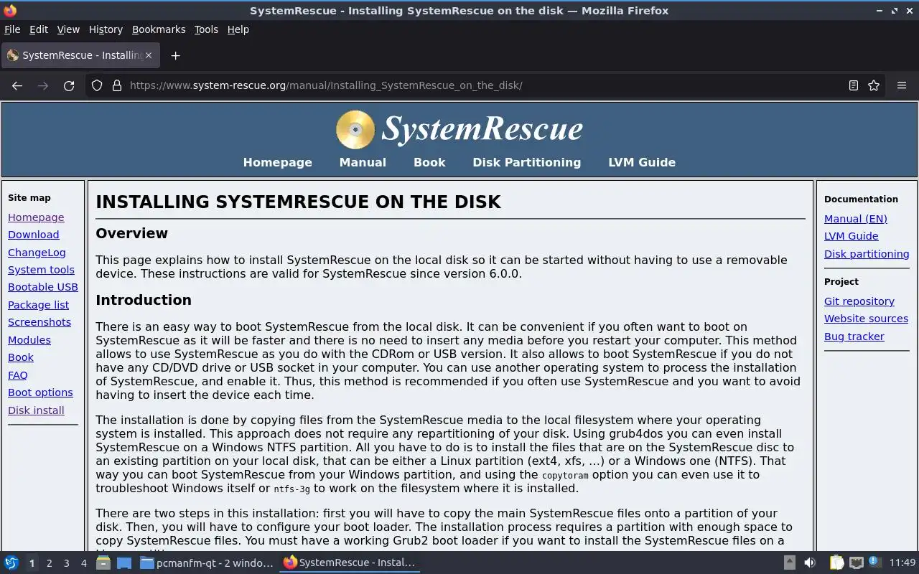Bookmark this page with the star

pos(874,85)
